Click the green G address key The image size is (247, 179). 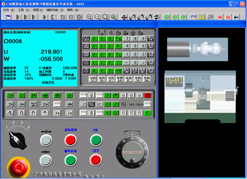click(110, 39)
